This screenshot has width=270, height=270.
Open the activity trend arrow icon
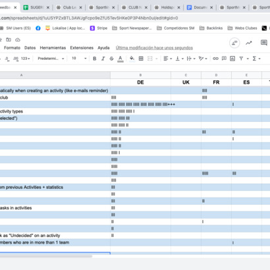click(x=248, y=43)
